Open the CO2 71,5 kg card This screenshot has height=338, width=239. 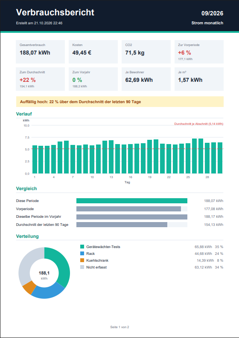pos(146,52)
